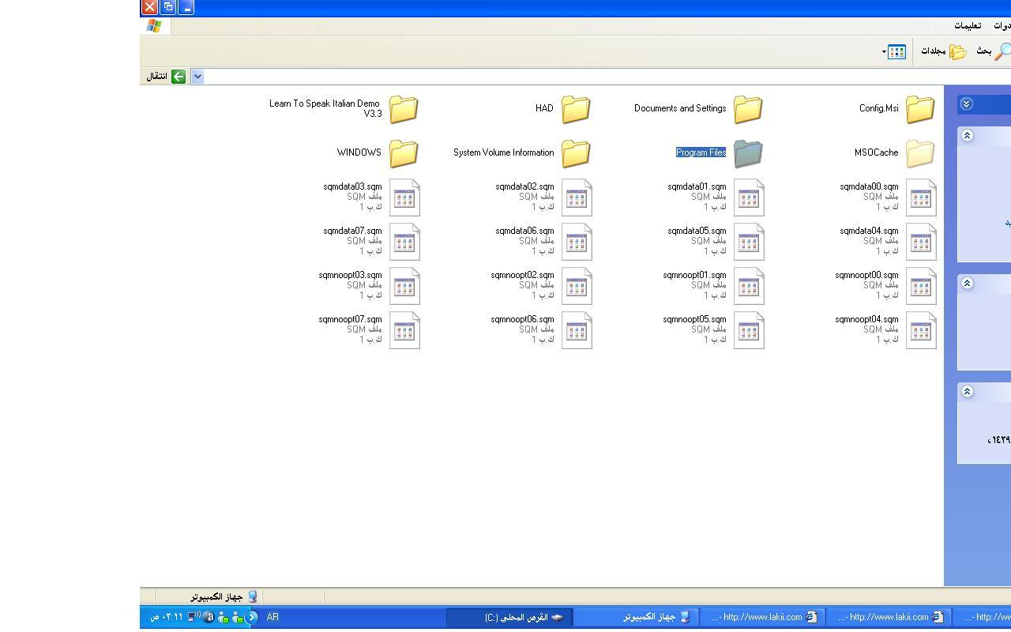Screen dimensions: 1011x632
Task: Expand the address bar dropdown arrow
Action: point(197,77)
